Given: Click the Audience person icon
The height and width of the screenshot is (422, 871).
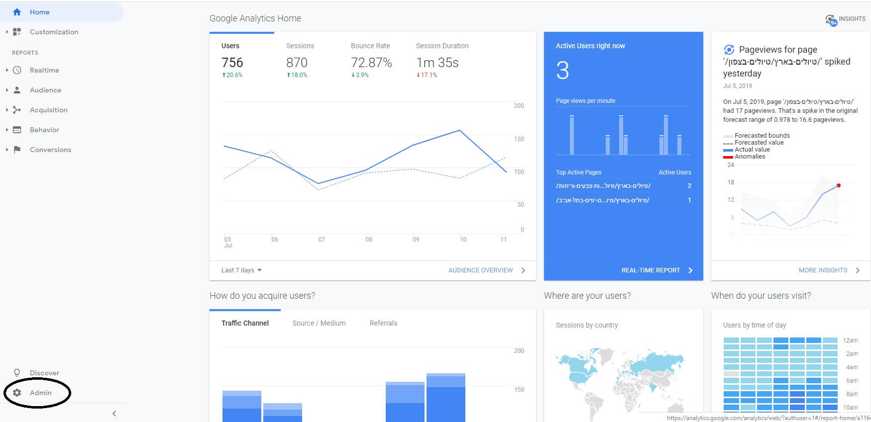Looking at the screenshot, I should point(17,90).
